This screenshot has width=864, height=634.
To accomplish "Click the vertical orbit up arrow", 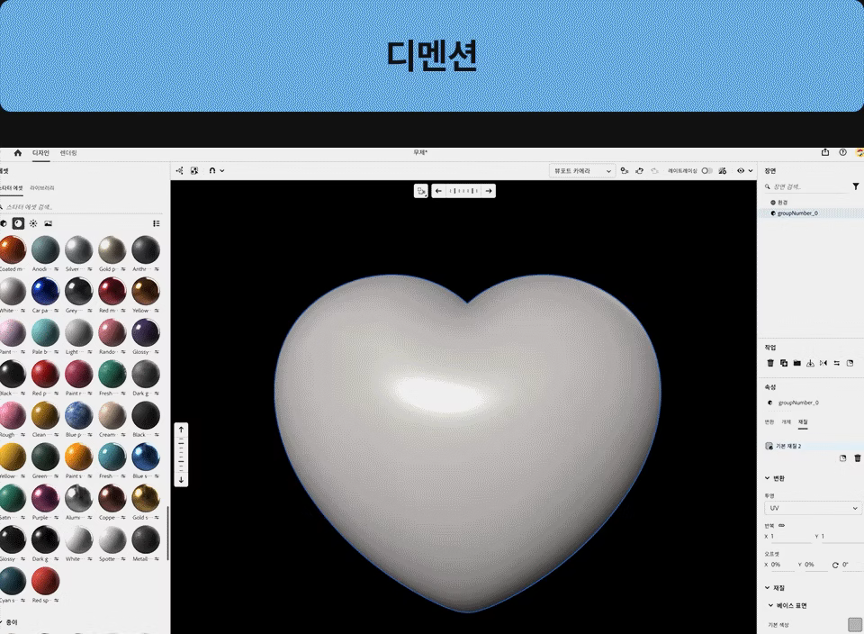I will pos(181,430).
